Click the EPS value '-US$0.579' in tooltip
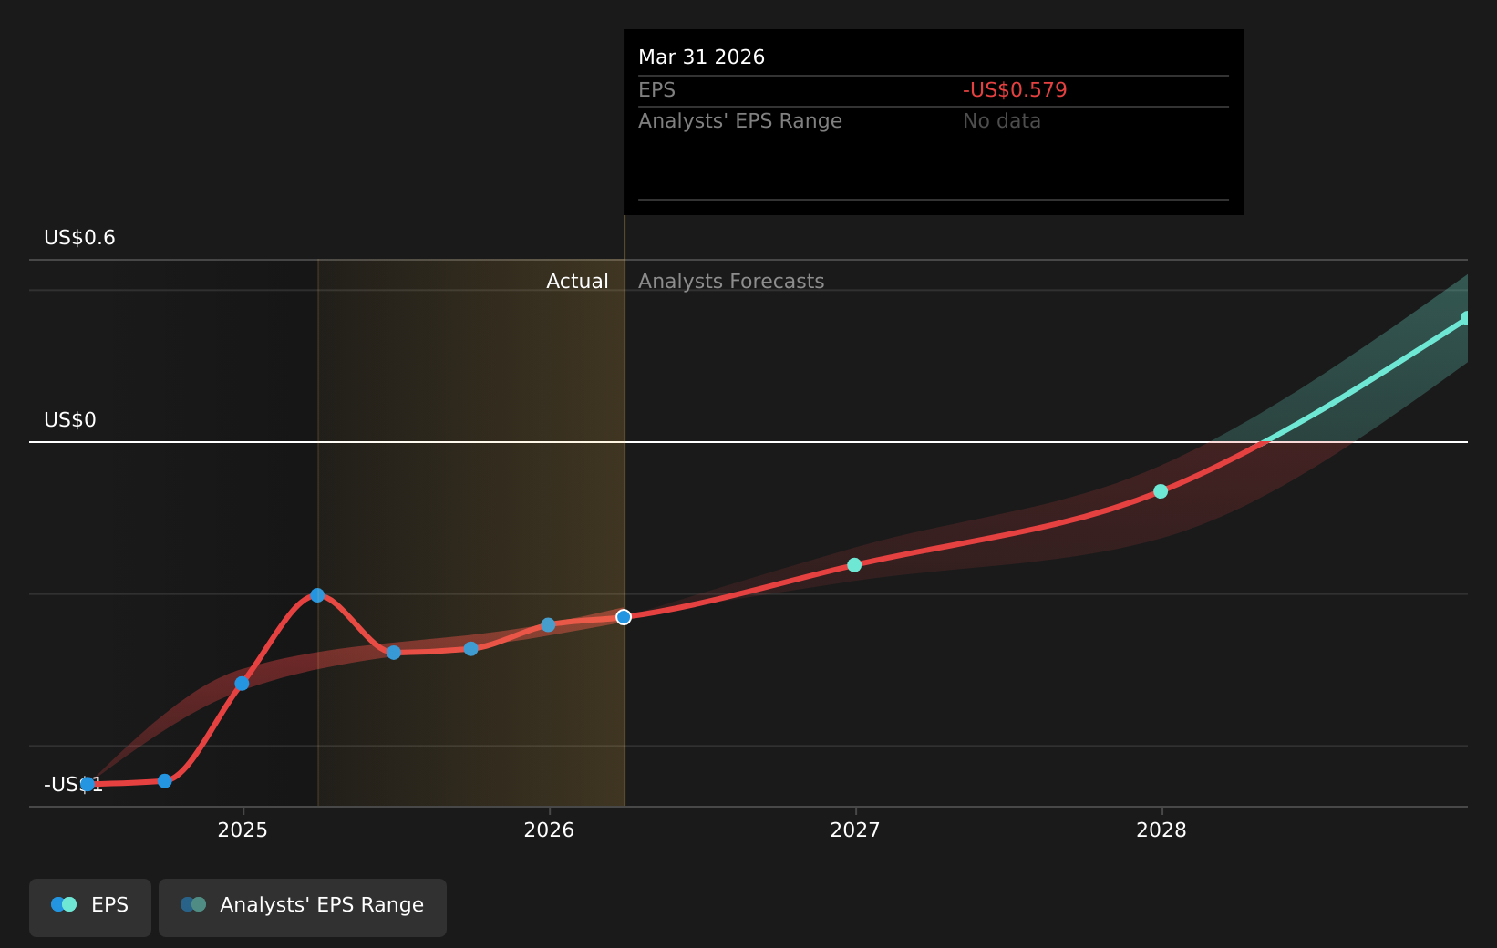 click(x=1015, y=90)
